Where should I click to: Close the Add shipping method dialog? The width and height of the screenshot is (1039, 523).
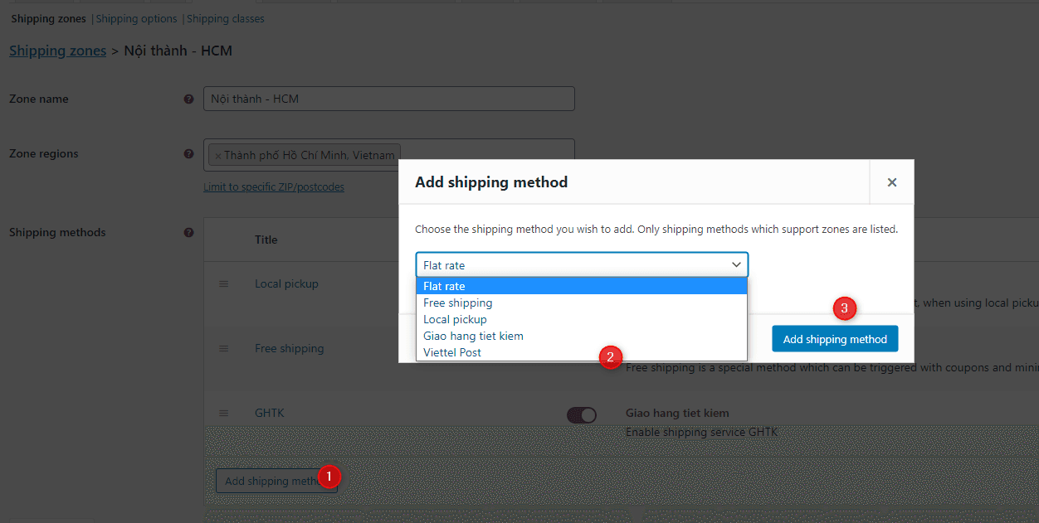891,182
